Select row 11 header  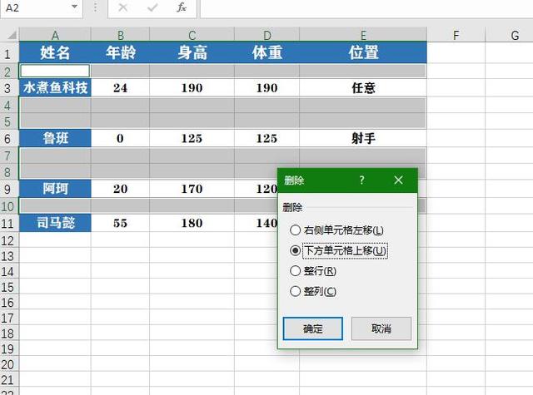(7, 224)
